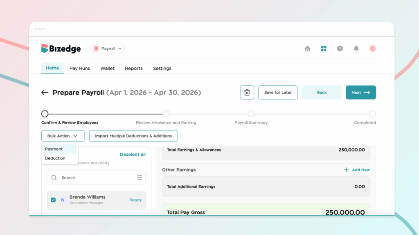Open the help question mark icon
This screenshot has height=235, width=419.
[x=340, y=49]
